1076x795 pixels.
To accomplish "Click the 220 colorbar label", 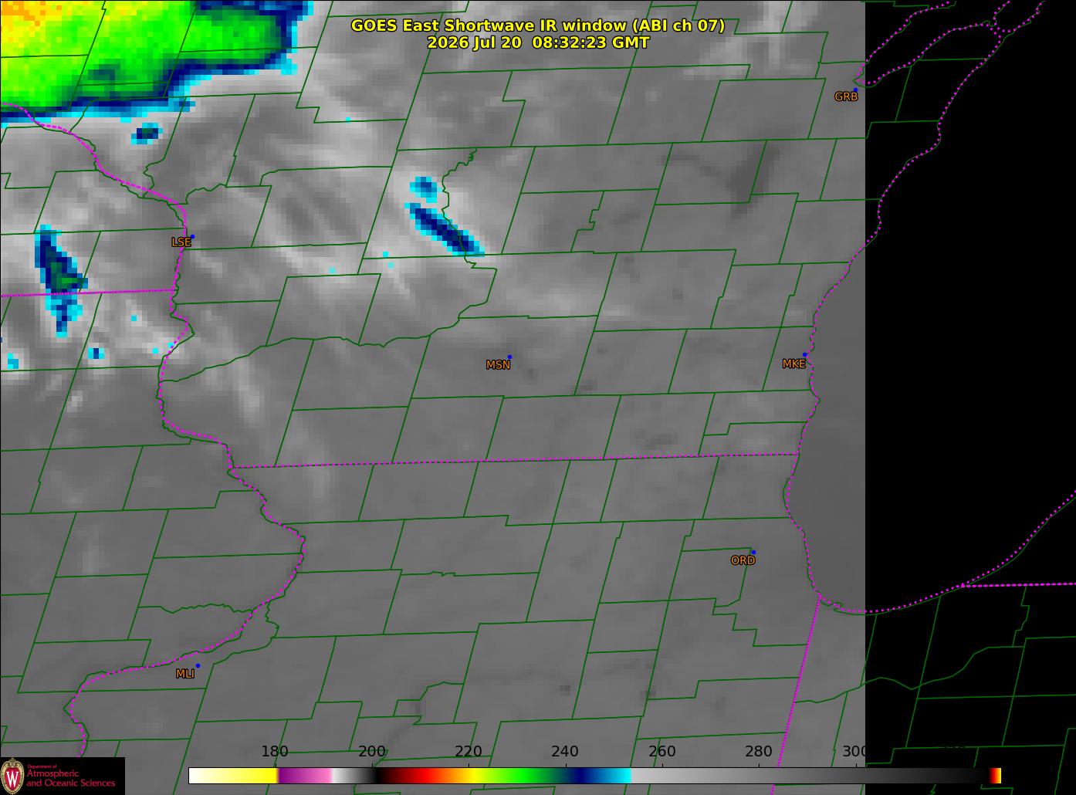I will tap(469, 751).
